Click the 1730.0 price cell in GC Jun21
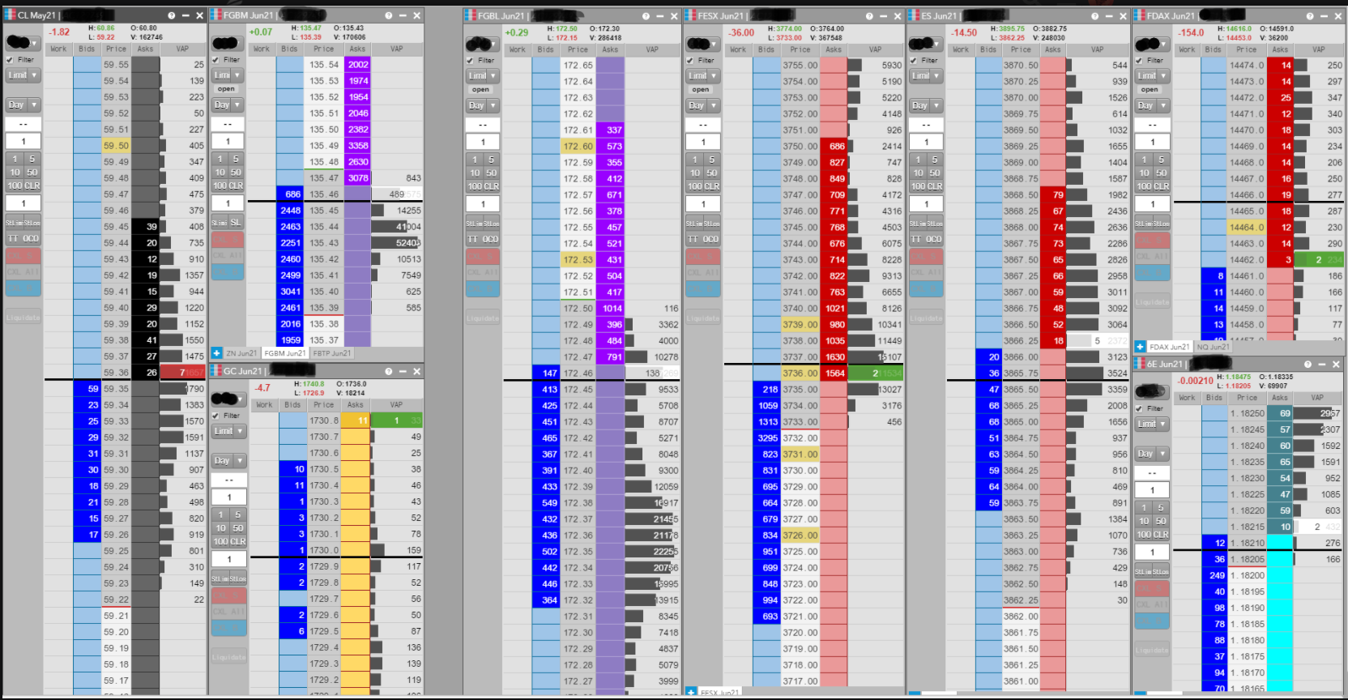The height and width of the screenshot is (700, 1348). (x=324, y=550)
